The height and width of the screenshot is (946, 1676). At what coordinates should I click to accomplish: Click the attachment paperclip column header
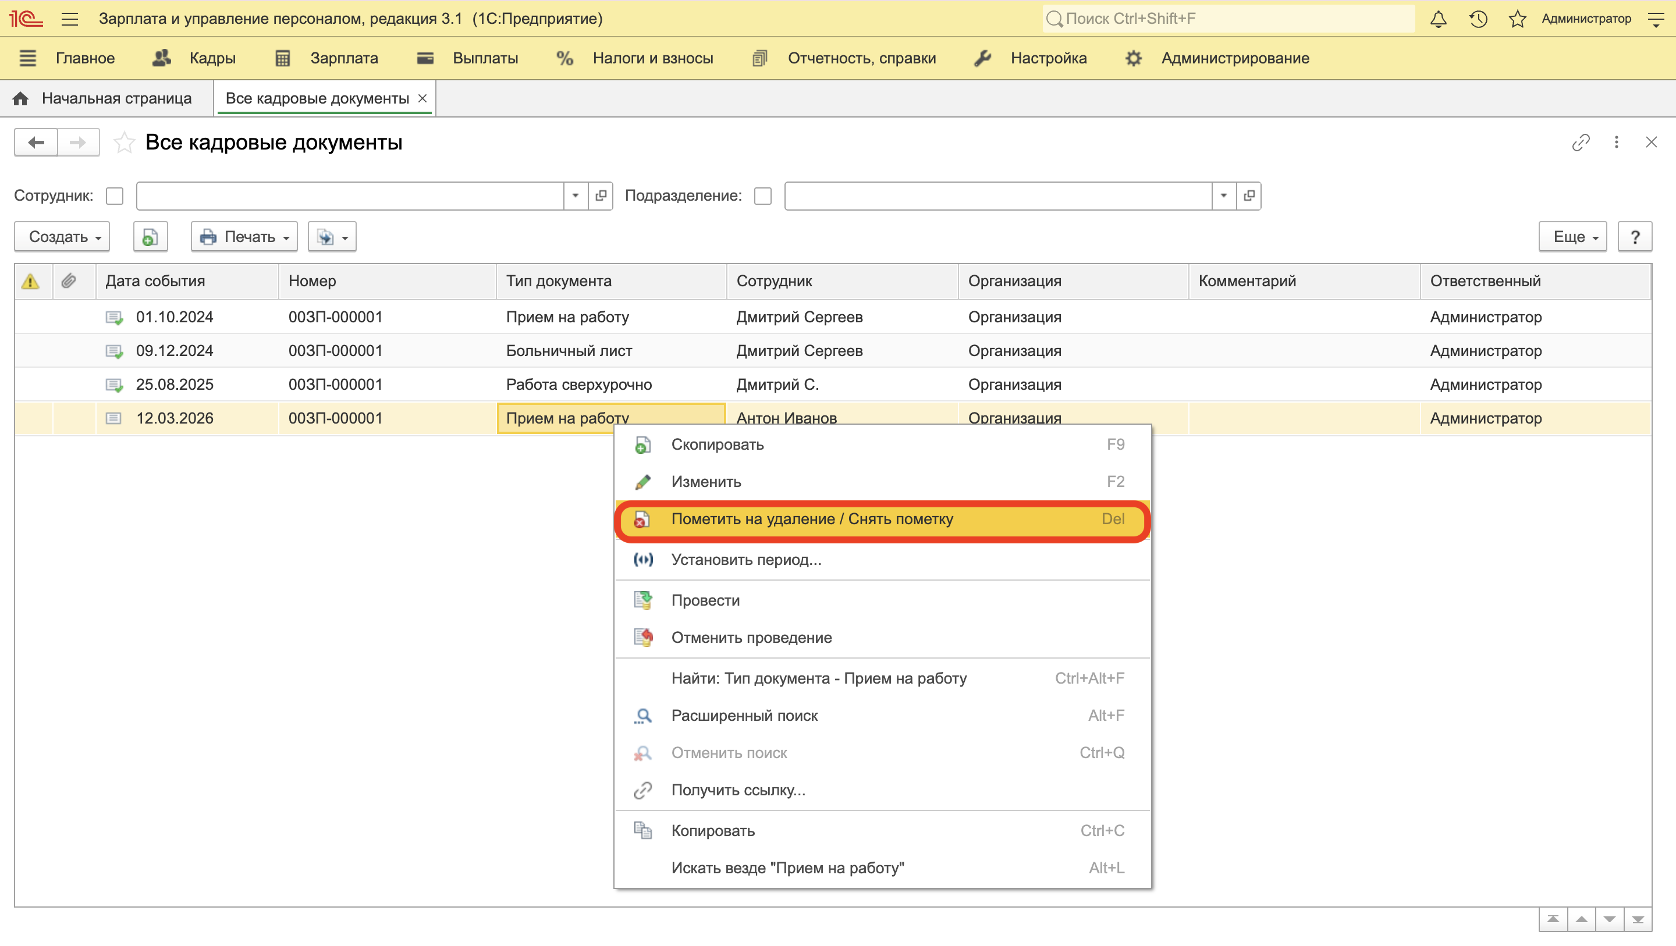(x=68, y=281)
